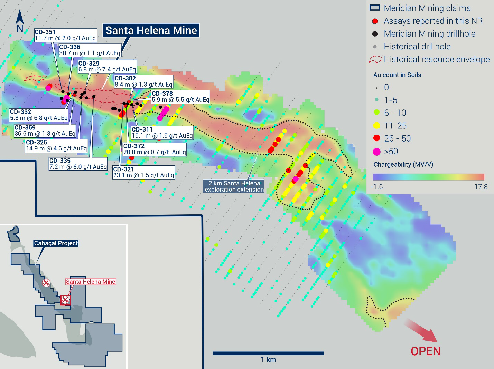Screen dimensions: 494x369
Task: Click the Santa Helena mine symbol in inset
Action: pos(65,300)
